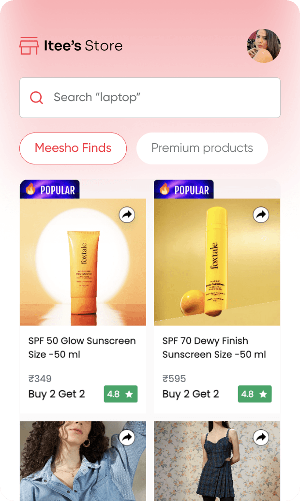
Task: Open the plaid dress product photo
Action: click(217, 461)
